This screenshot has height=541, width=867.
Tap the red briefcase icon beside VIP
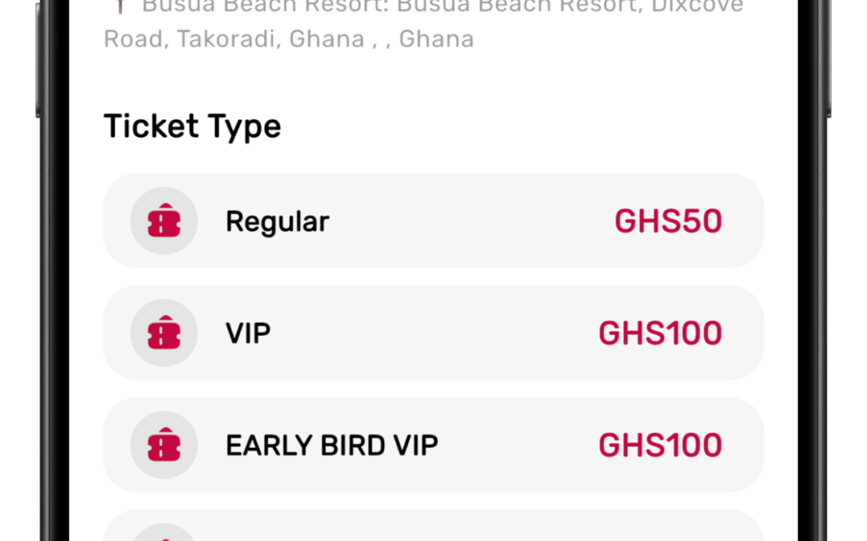pyautogui.click(x=163, y=333)
